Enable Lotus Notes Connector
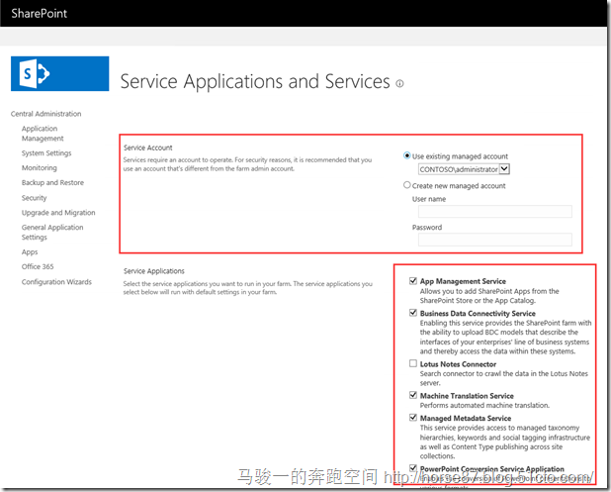The height and width of the screenshot is (492, 611). pyautogui.click(x=413, y=363)
